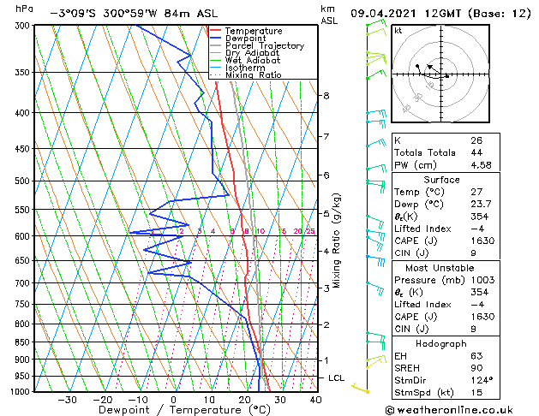
Task: Click the hPa unit label
Action: pyautogui.click(x=24, y=9)
